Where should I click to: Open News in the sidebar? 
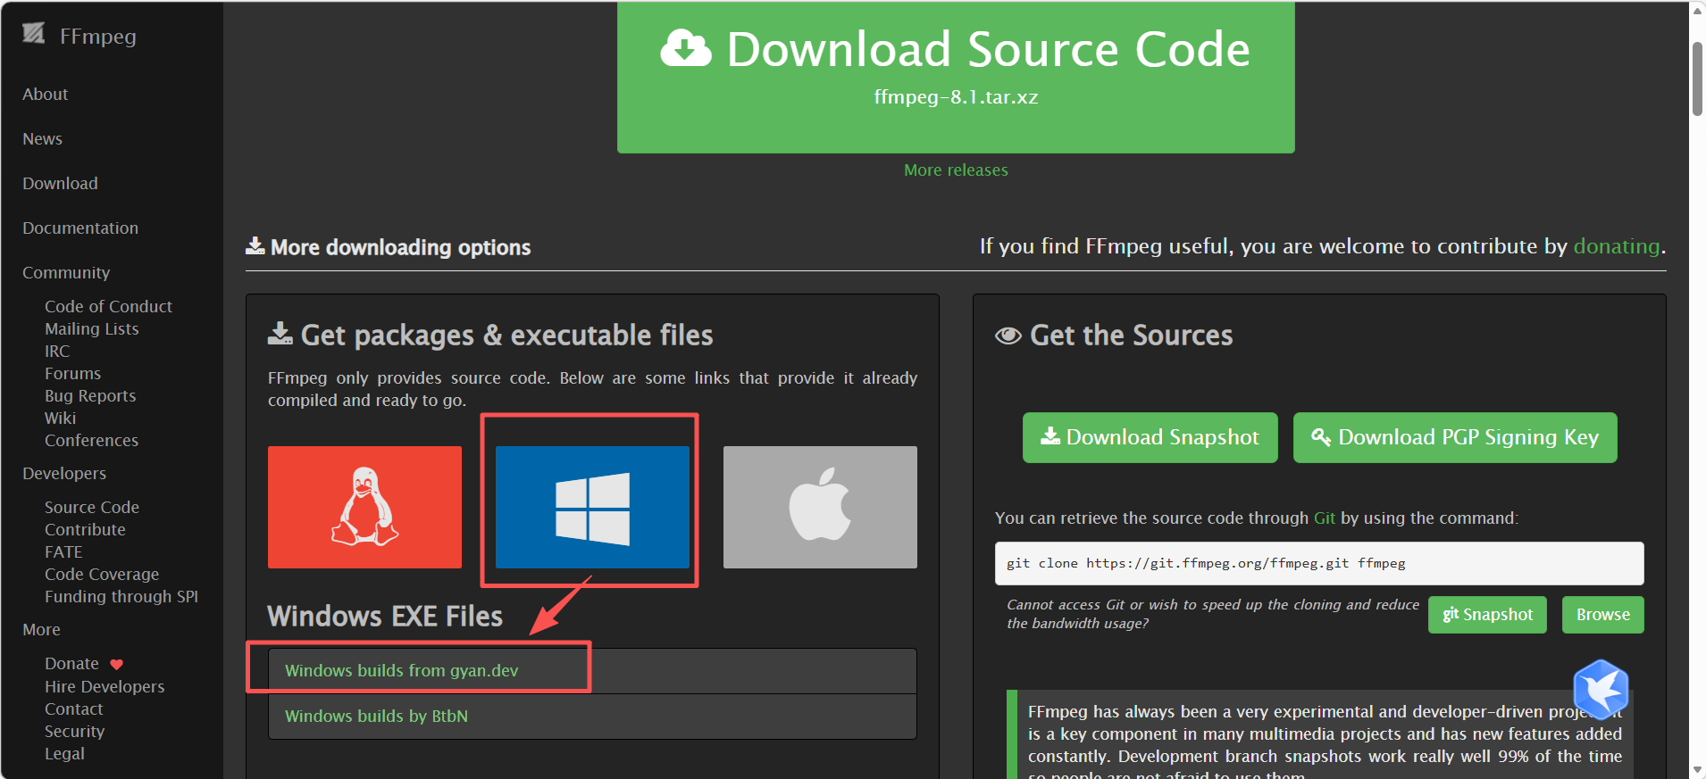(x=43, y=139)
